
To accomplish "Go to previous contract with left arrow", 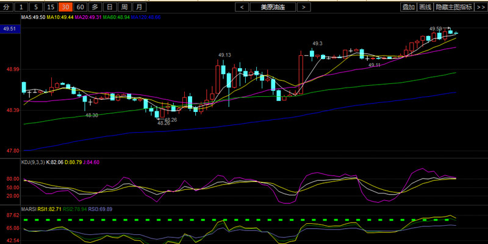I will pos(242,7).
